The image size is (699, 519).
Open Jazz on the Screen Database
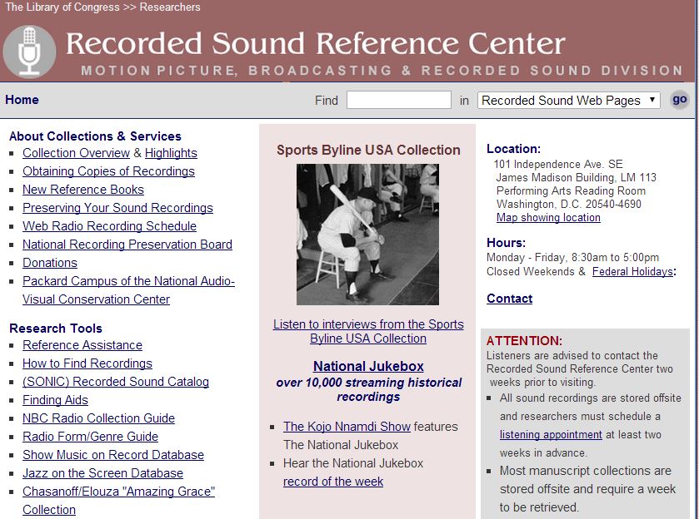[103, 472]
